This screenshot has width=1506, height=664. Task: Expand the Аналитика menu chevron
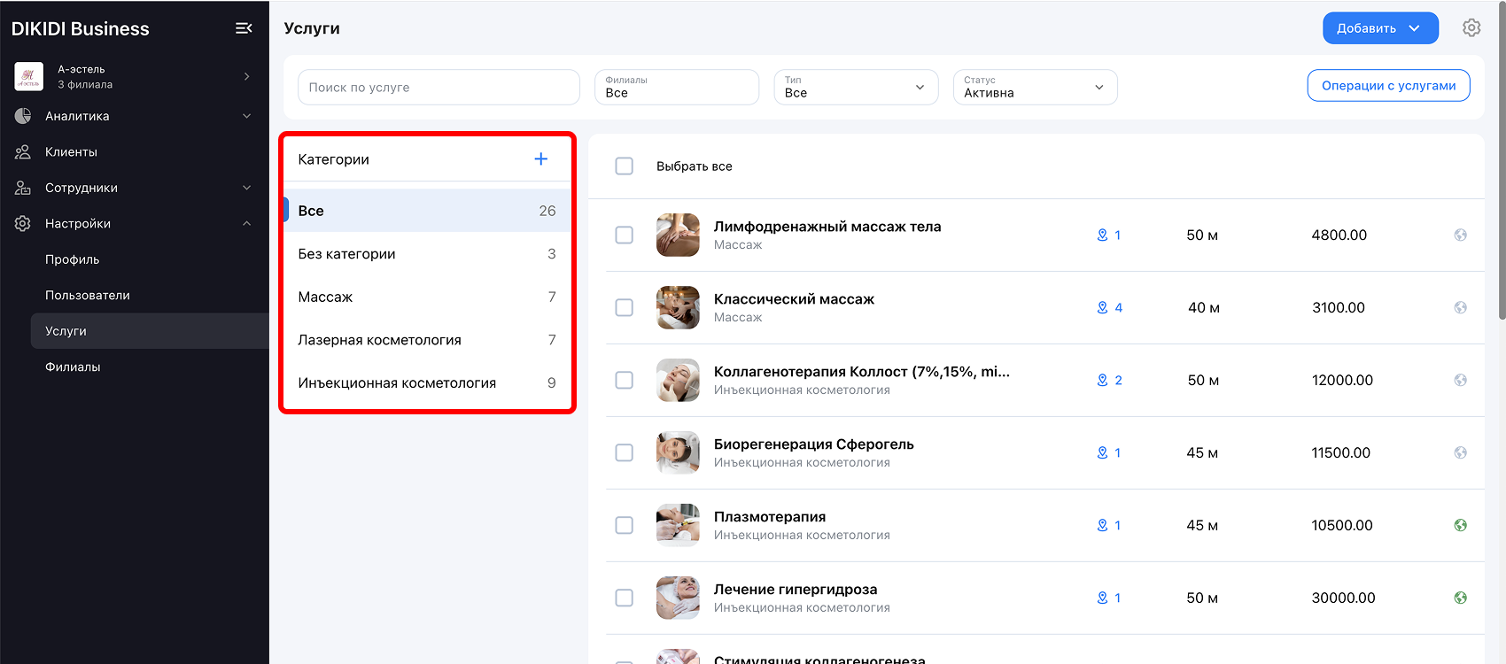[247, 116]
